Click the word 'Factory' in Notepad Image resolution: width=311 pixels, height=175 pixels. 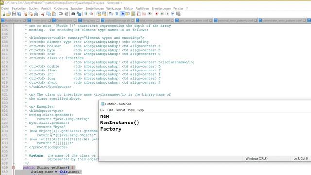[111, 129]
